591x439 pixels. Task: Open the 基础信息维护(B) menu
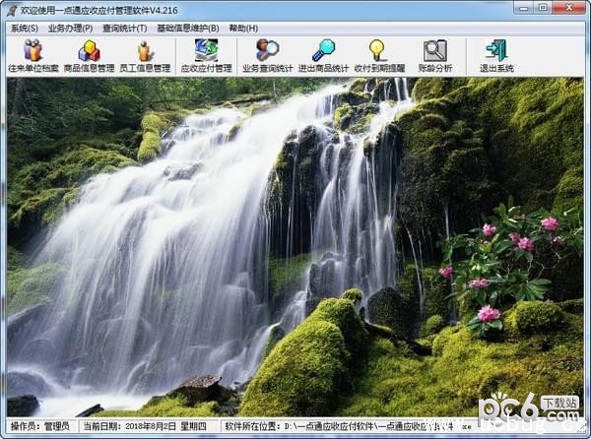coord(187,29)
